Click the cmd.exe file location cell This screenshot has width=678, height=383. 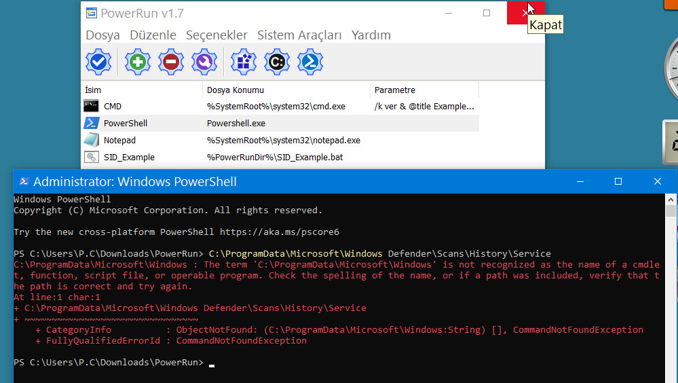[276, 107]
